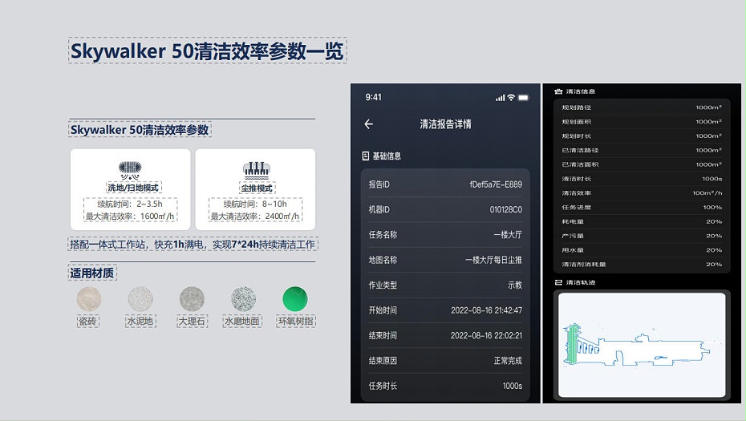This screenshot has height=421, width=746.
Task: Select the Skywalker 50清洁效率参数一览 title text box
Action: [x=207, y=51]
